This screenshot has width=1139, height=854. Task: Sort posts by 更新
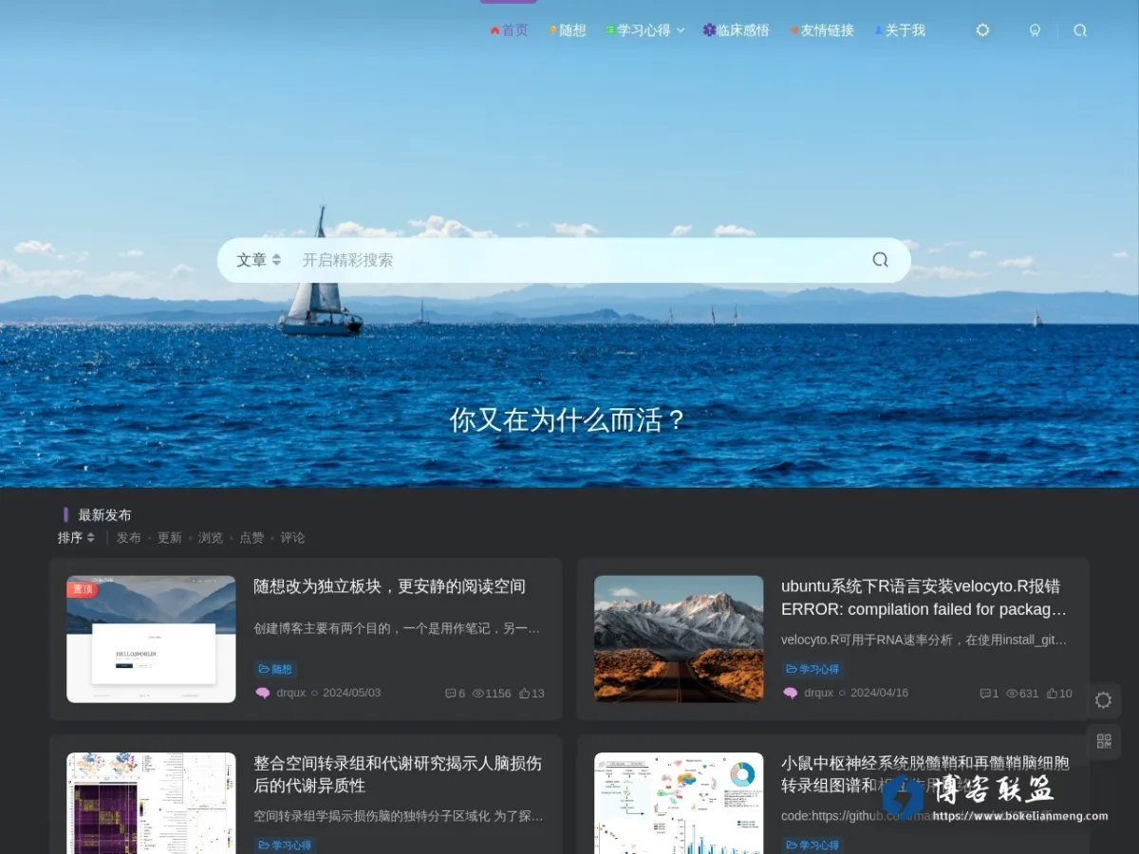point(170,538)
